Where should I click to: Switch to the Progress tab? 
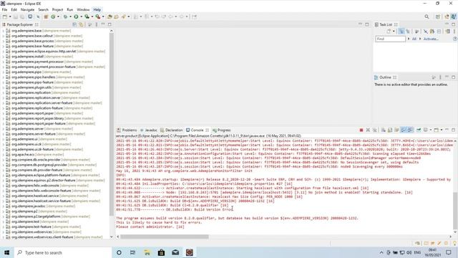[x=222, y=130]
